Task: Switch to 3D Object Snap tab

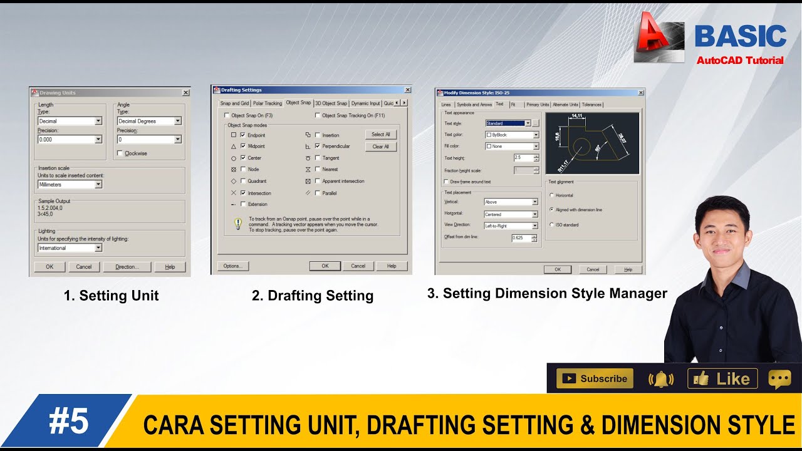Action: [331, 103]
